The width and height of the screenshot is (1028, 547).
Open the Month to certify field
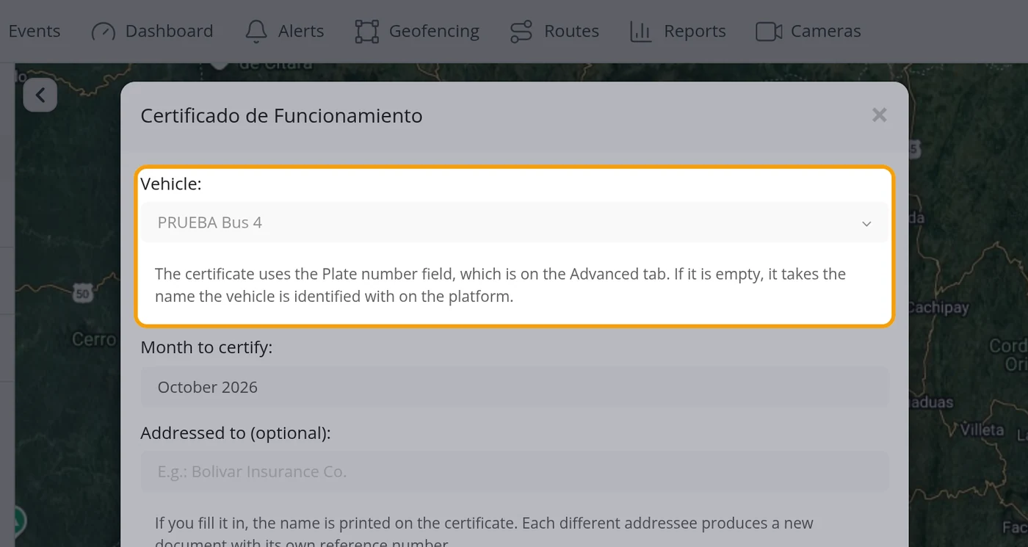click(514, 387)
